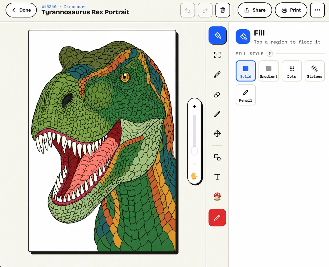Image resolution: width=329 pixels, height=267 pixels.
Task: Zoom in with the plus button
Action: [x=194, y=106]
